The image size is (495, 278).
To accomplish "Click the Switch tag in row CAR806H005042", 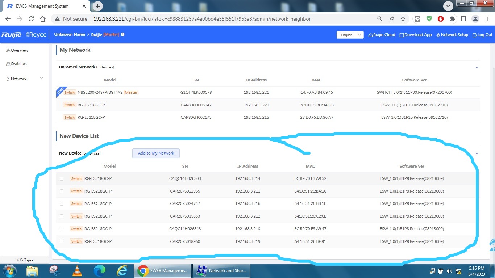I will pyautogui.click(x=70, y=105).
